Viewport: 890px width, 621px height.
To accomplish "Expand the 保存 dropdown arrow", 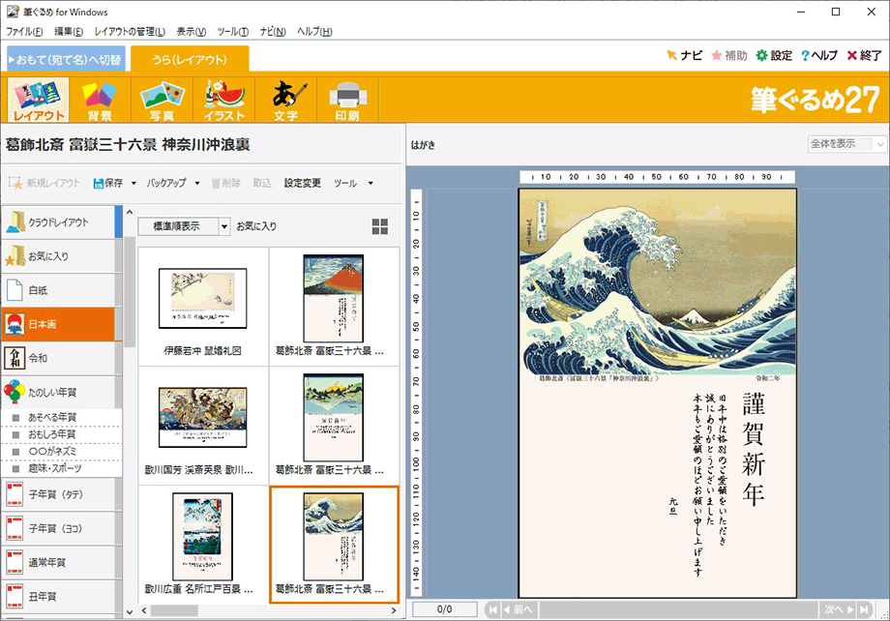I will point(133,184).
